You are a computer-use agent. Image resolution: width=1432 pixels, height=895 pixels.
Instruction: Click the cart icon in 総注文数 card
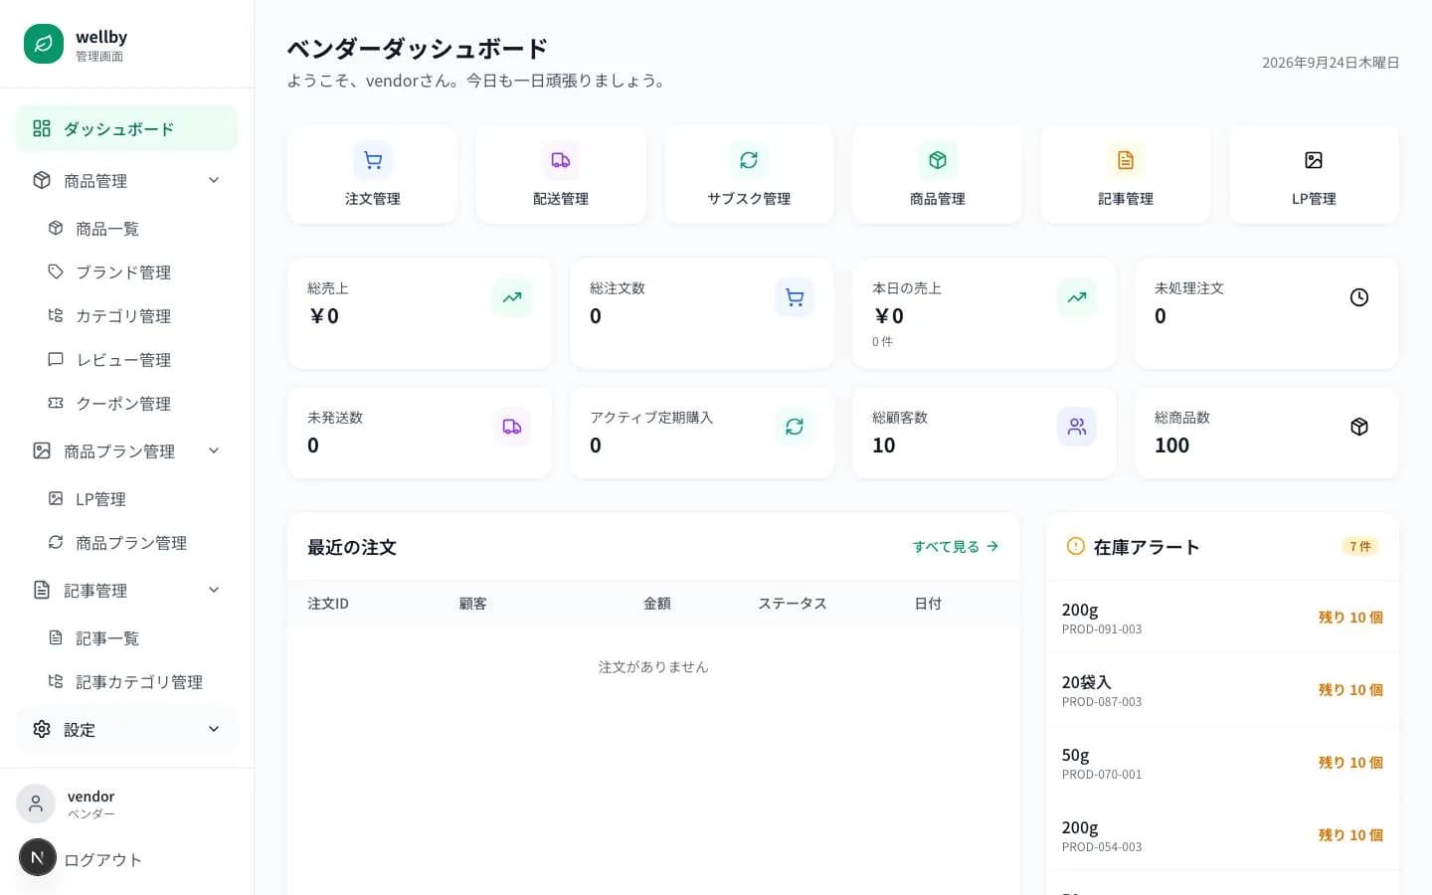click(x=795, y=297)
